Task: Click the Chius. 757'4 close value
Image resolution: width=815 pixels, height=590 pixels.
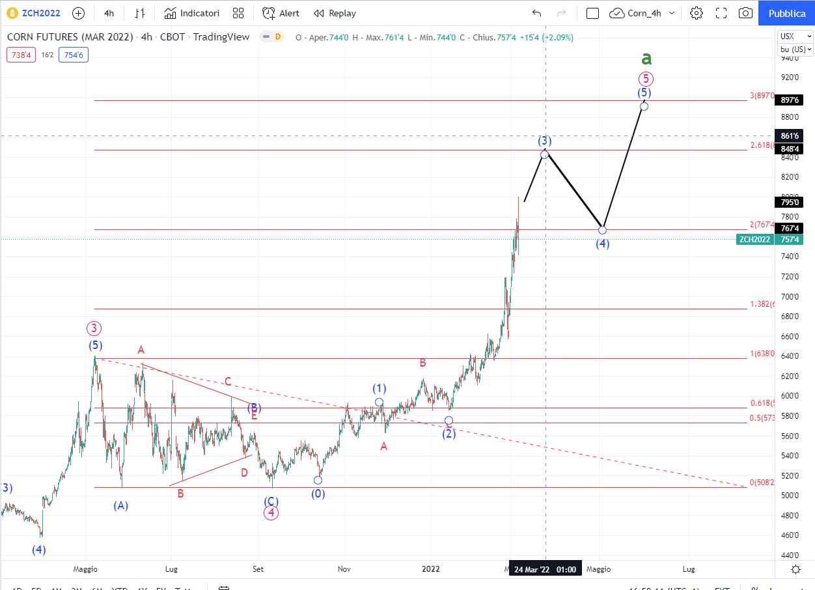Action: [x=492, y=38]
